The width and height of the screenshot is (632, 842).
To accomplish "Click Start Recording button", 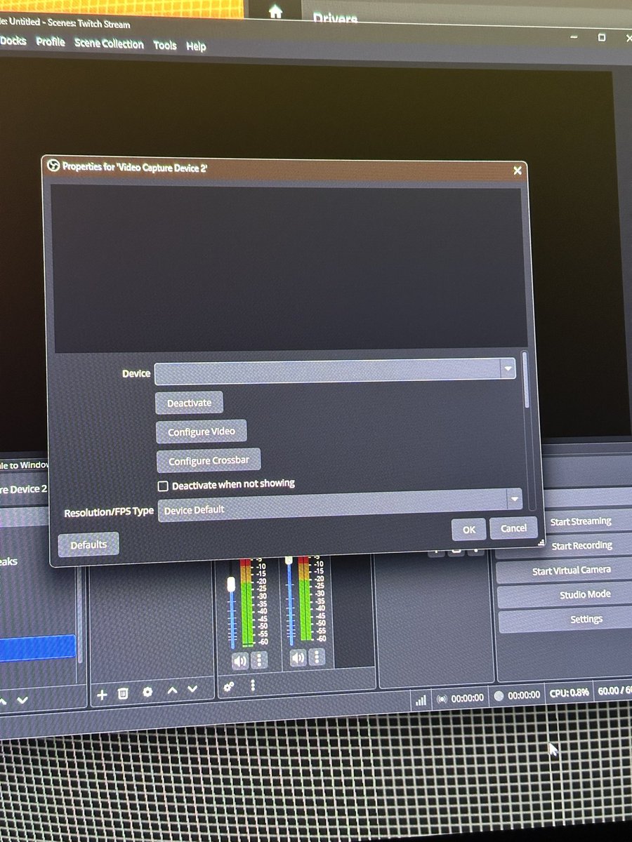I will tap(581, 546).
